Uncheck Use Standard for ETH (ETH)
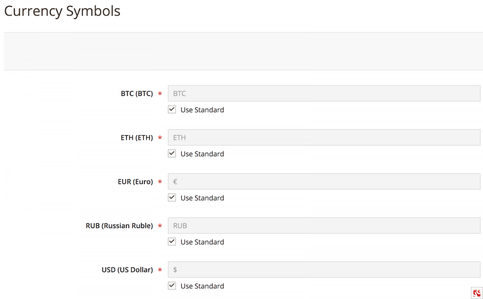Image resolution: width=483 pixels, height=299 pixels. [x=172, y=153]
